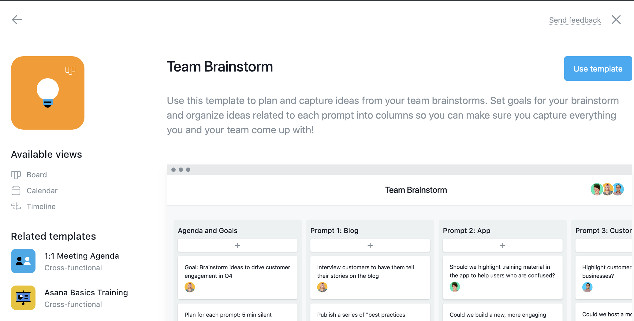Add a card under Agenda and Goals
Image resolution: width=634 pixels, height=321 pixels.
(x=237, y=245)
